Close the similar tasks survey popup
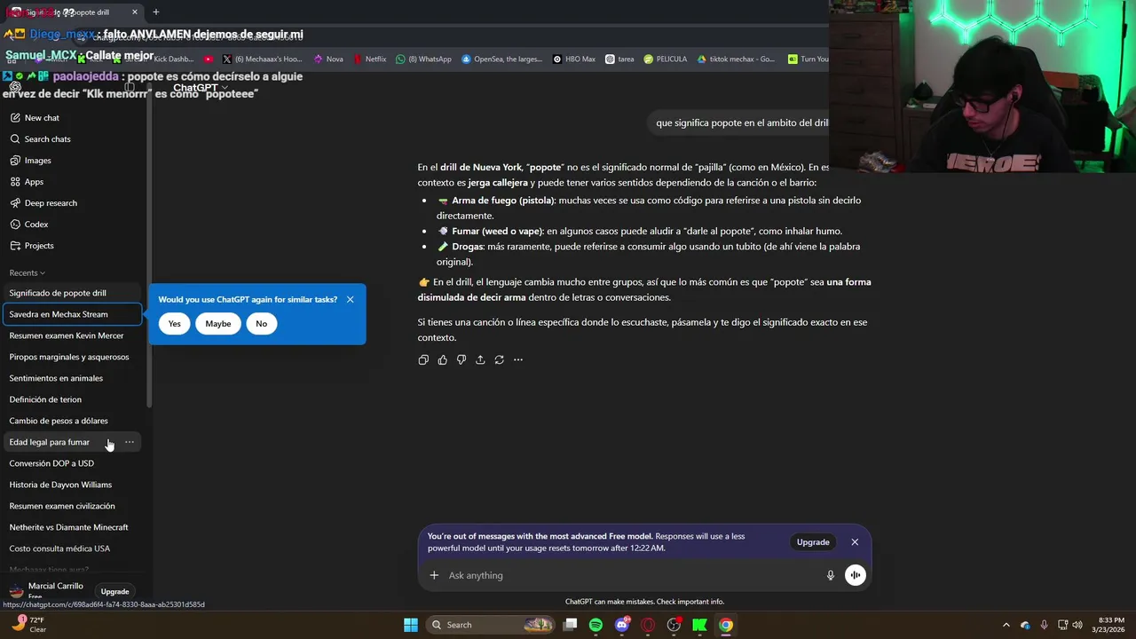1136x639 pixels. [x=350, y=299]
